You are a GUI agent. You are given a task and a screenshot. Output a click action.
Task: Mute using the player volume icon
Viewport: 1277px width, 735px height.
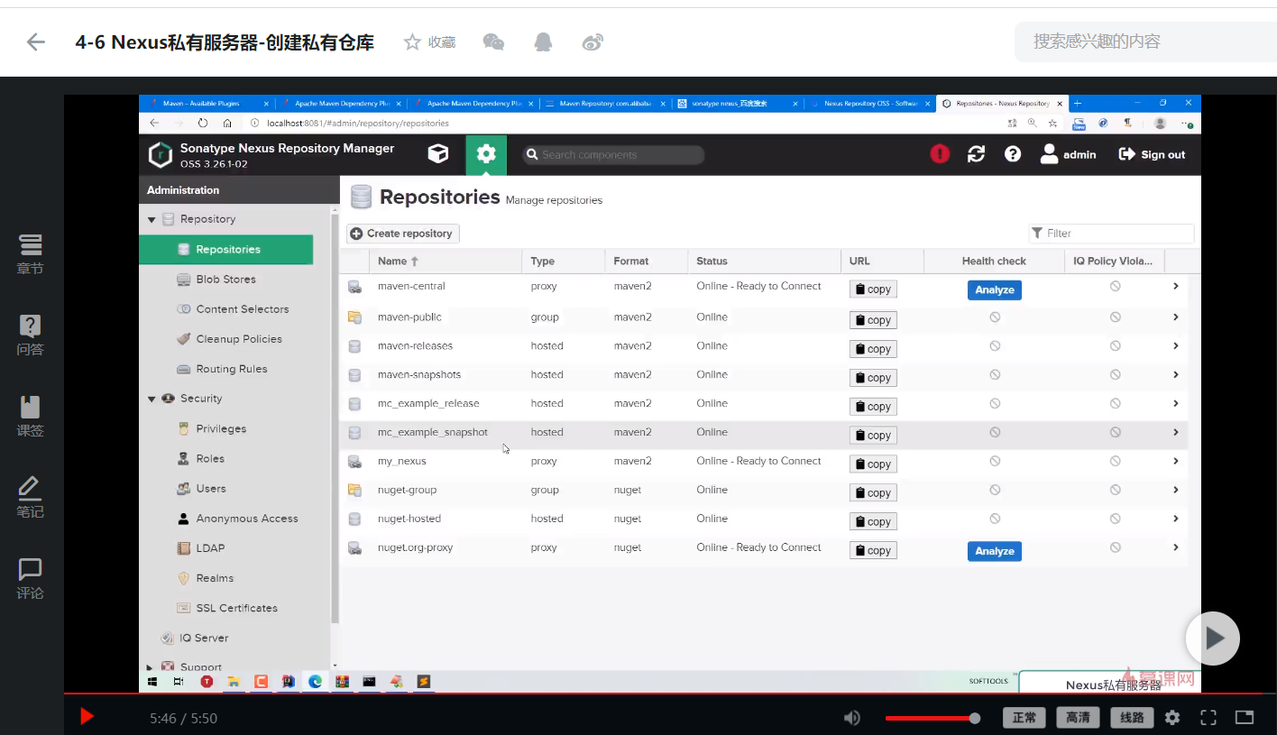(x=852, y=718)
